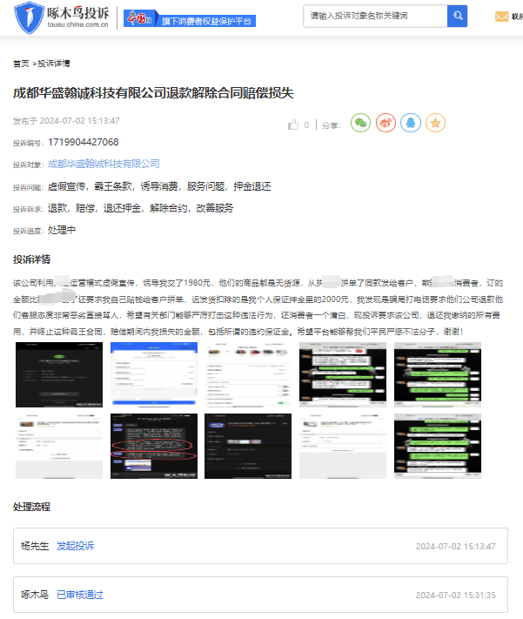This screenshot has width=523, height=619.
Task: Click tousu.china.com.cn site title text
Action: point(77,24)
